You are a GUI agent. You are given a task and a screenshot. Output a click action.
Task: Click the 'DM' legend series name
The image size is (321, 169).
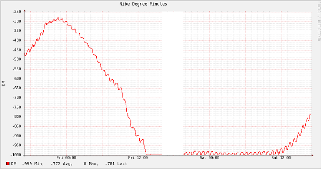(x=14, y=164)
